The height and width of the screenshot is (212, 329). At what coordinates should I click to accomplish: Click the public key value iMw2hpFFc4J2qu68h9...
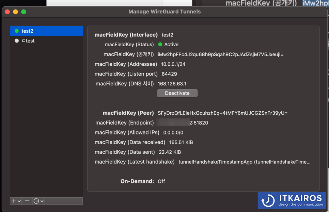pos(220,54)
